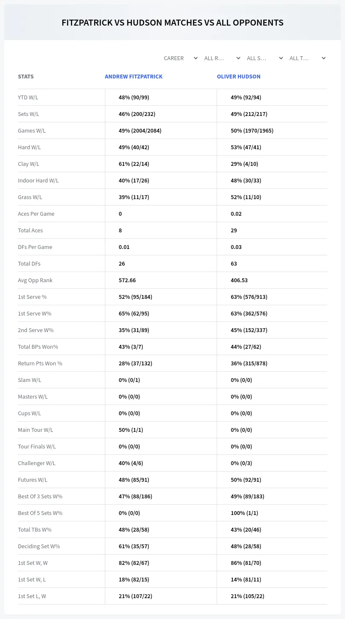Click Fitzpatrick's Challenger W/L value 40% (4/6)

pyautogui.click(x=131, y=463)
